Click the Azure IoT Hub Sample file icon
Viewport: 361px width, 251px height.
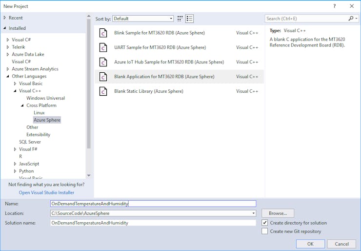(103, 62)
